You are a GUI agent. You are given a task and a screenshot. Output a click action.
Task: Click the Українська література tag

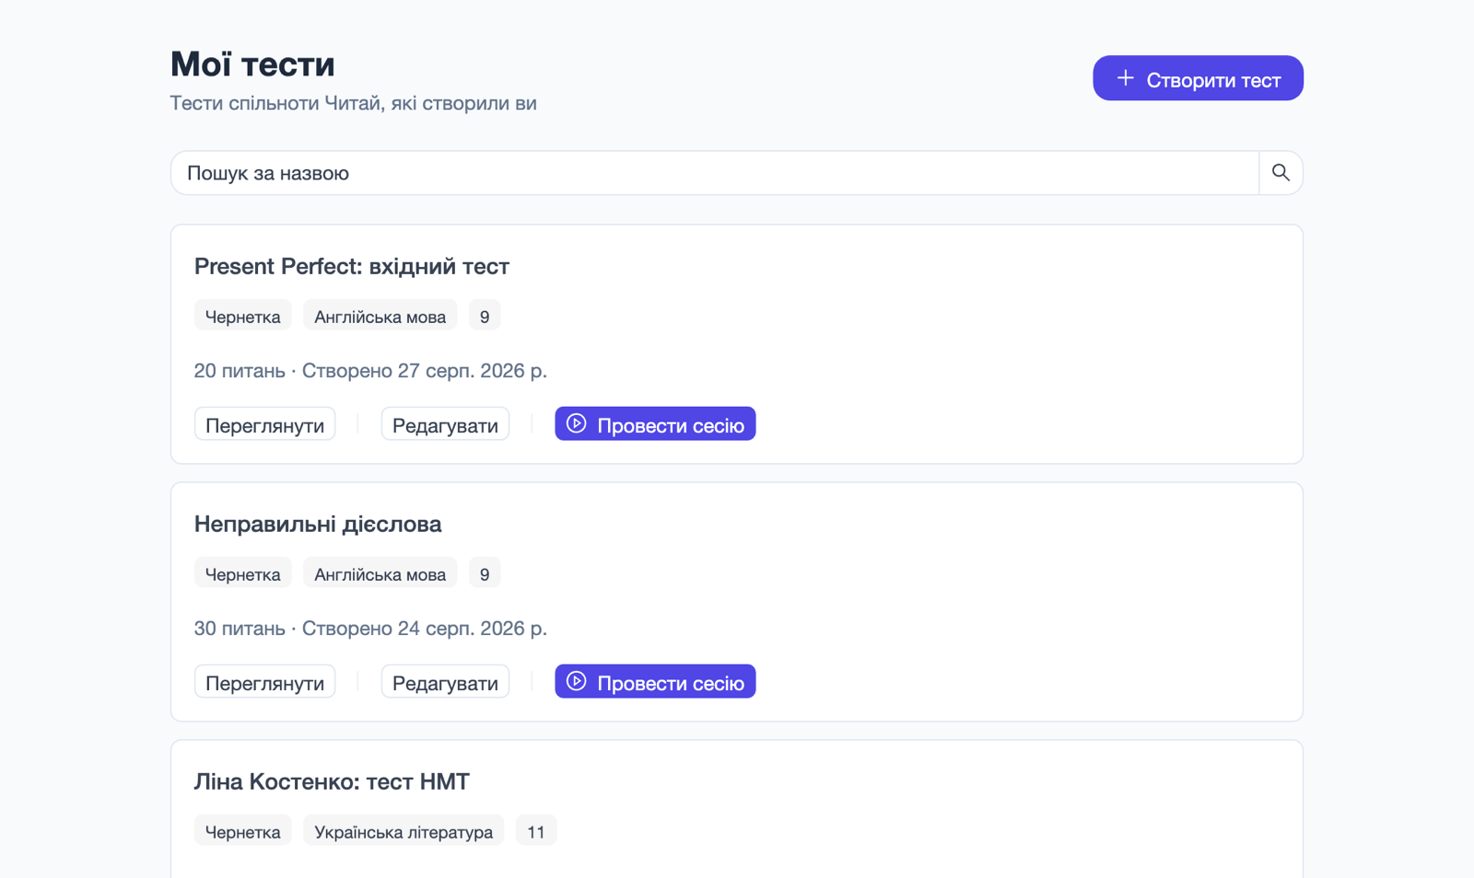pos(404,831)
